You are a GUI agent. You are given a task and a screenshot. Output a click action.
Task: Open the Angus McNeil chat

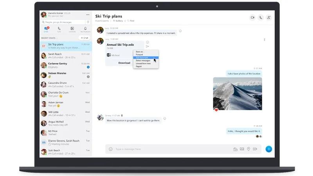[x=66, y=123]
